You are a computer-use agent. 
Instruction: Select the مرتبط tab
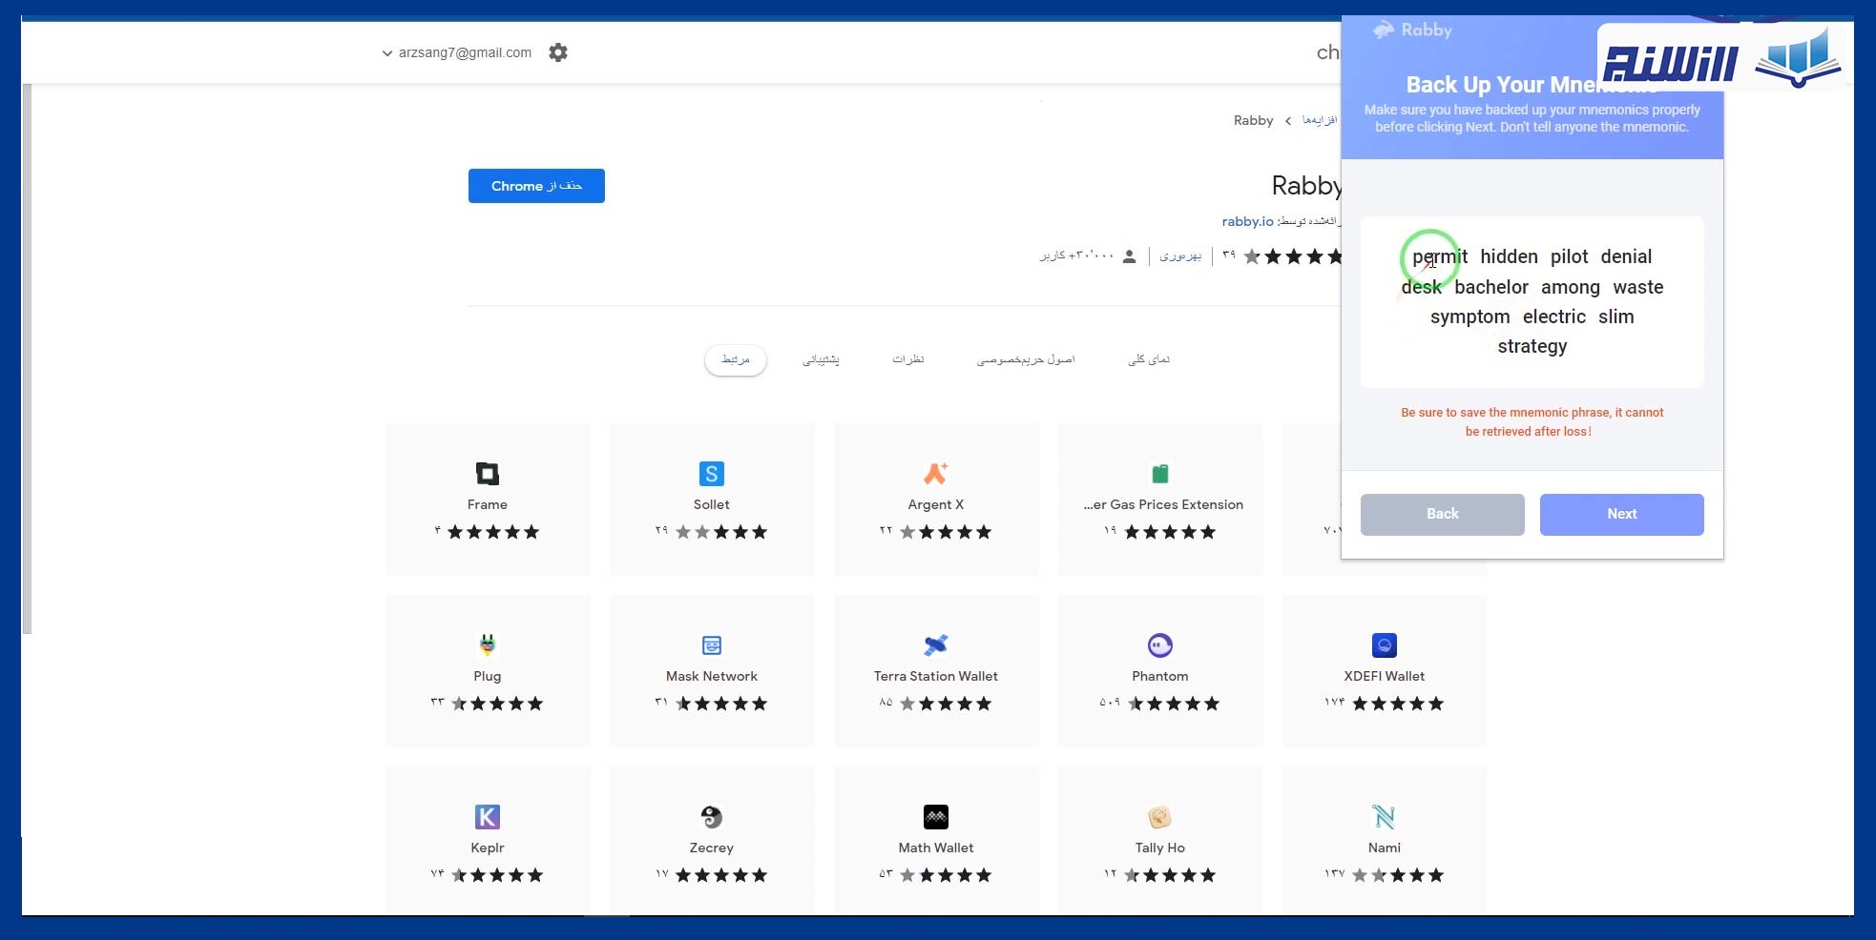click(736, 359)
